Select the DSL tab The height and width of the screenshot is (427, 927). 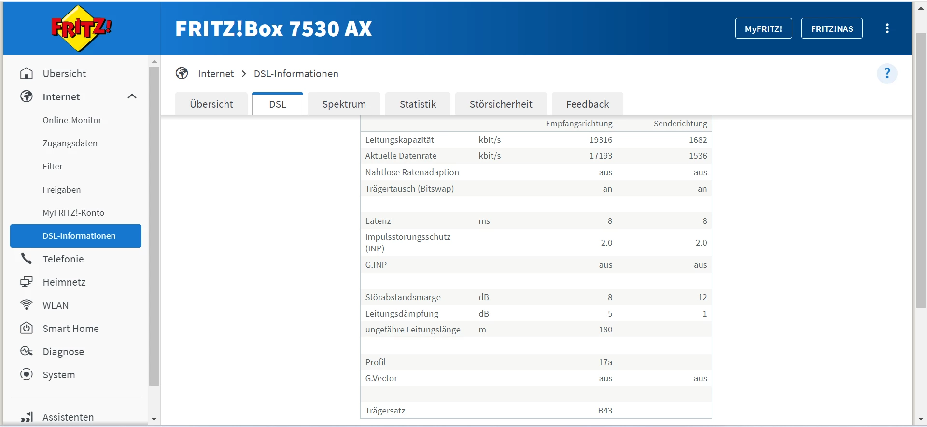pos(278,104)
